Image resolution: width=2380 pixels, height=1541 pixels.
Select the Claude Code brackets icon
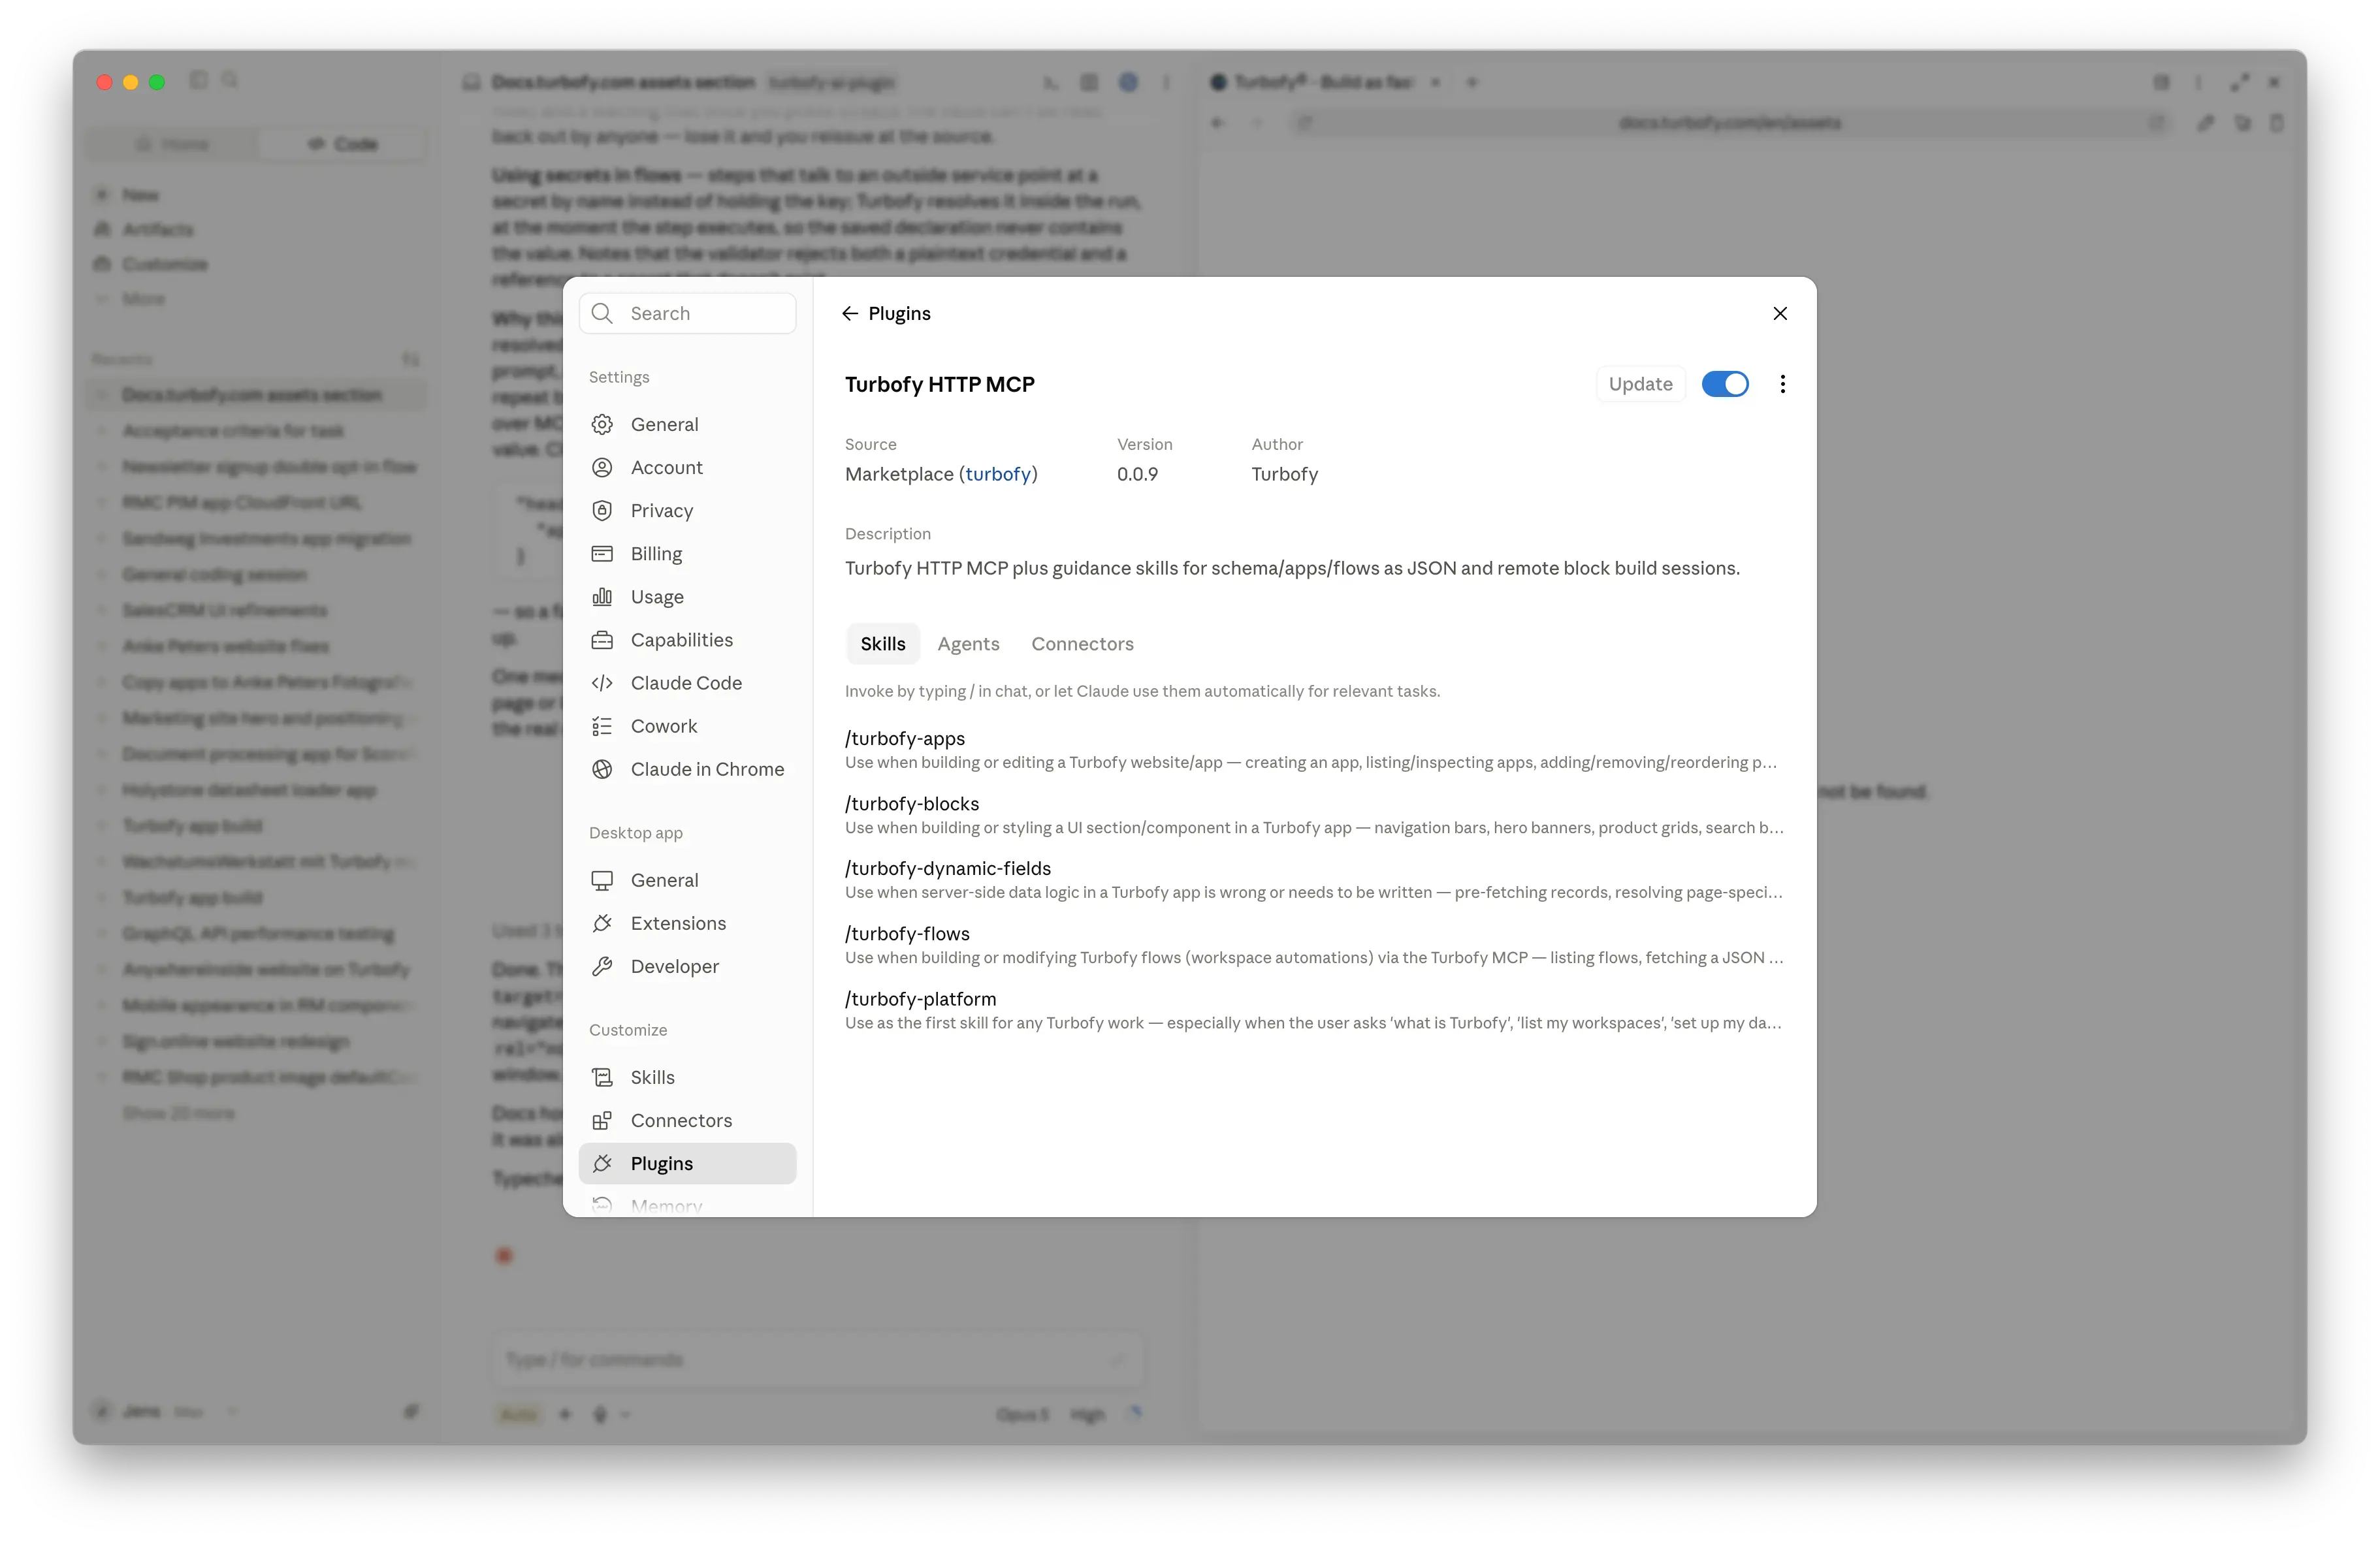click(602, 682)
